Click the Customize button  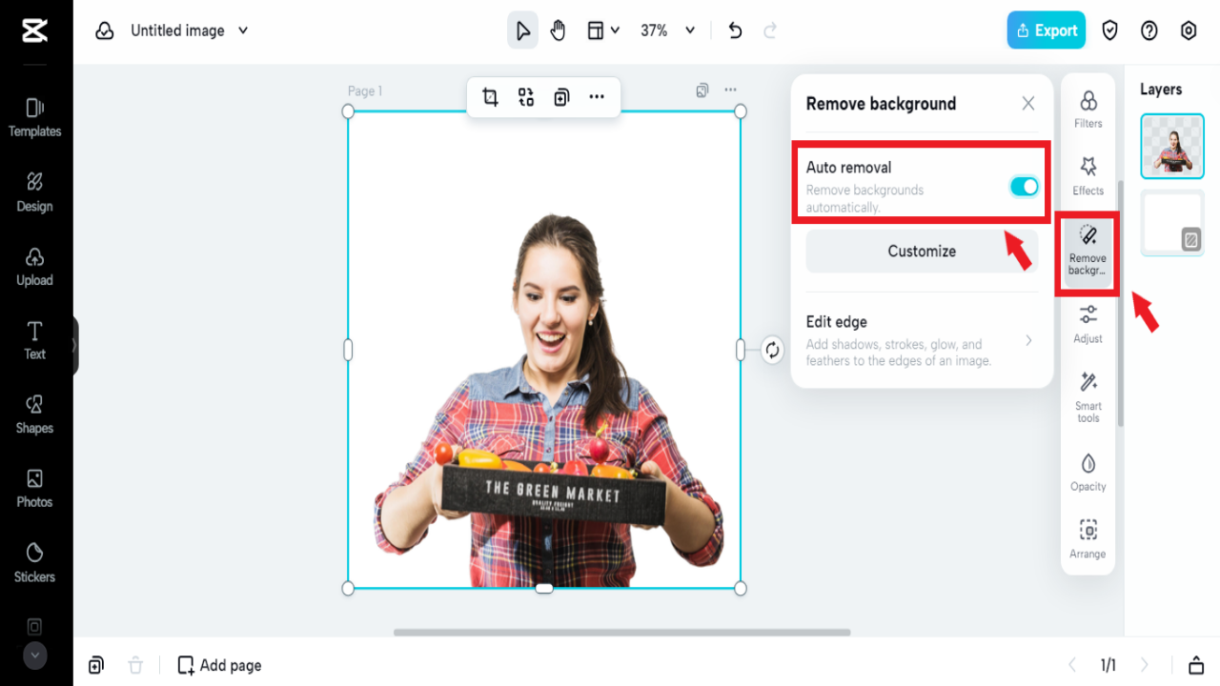pyautogui.click(x=921, y=251)
